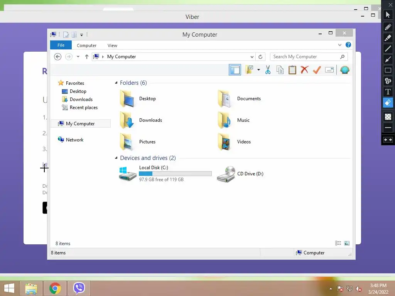Viewport: 395px width, 296px height.
Task: Select the arrow drawing tool
Action: click(x=388, y=59)
